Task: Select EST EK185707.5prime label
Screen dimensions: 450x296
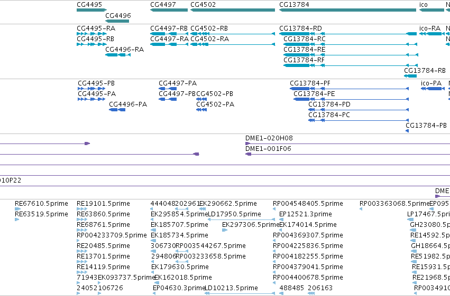Action: pos(179,225)
